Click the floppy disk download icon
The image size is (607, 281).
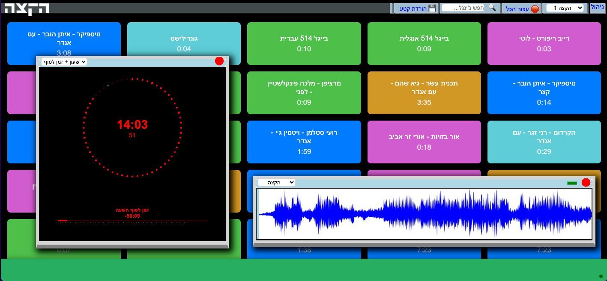pos(432,9)
